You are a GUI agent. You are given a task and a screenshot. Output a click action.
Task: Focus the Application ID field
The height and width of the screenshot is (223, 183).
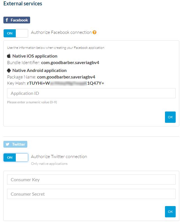[x=91, y=93]
